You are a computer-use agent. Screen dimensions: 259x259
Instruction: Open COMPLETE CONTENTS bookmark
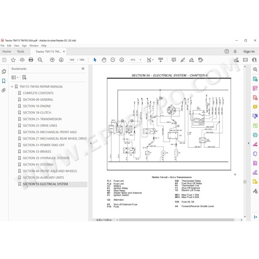coord(38,93)
